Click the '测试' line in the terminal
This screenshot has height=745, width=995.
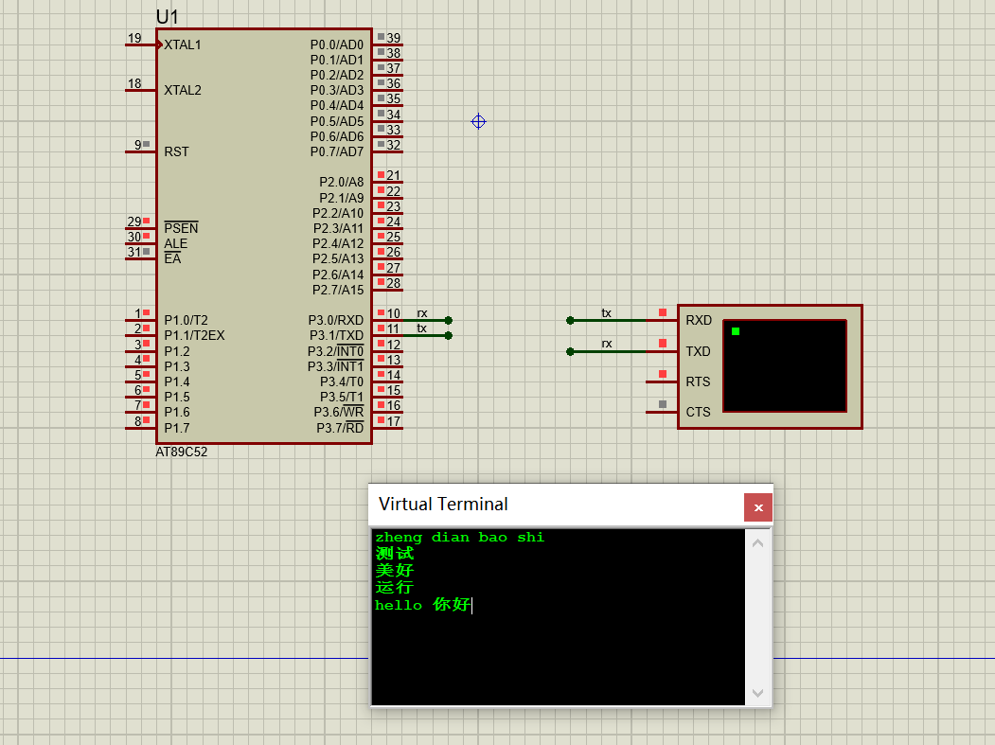tap(394, 554)
